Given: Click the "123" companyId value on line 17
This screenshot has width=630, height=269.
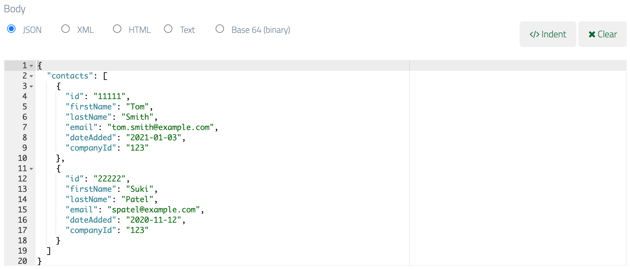Looking at the screenshot, I should pyautogui.click(x=137, y=230).
